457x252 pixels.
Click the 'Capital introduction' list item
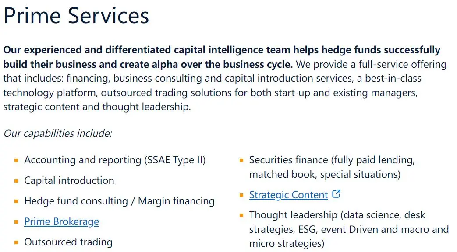[x=69, y=180]
